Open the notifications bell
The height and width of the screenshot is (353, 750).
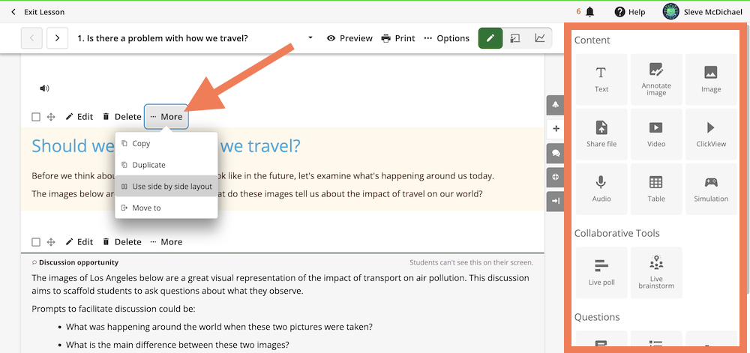pyautogui.click(x=589, y=12)
